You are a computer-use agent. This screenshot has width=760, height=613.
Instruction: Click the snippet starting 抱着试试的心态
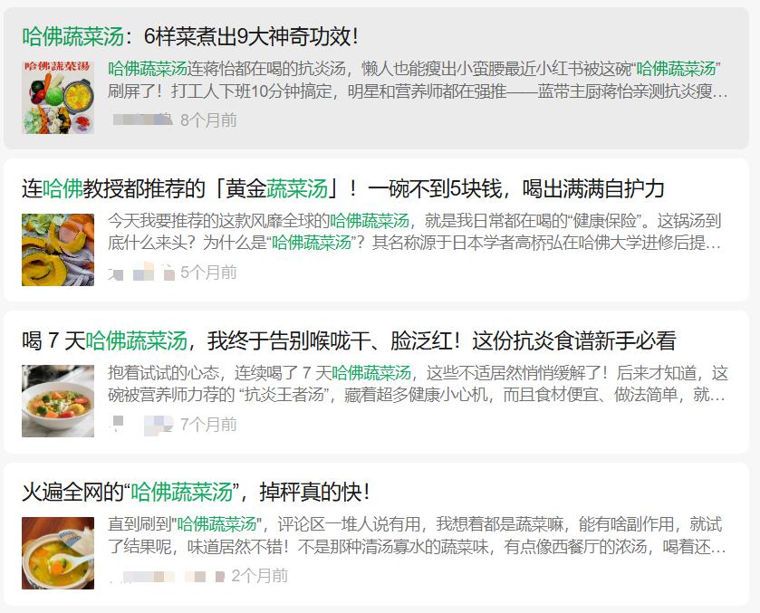[x=418, y=384]
